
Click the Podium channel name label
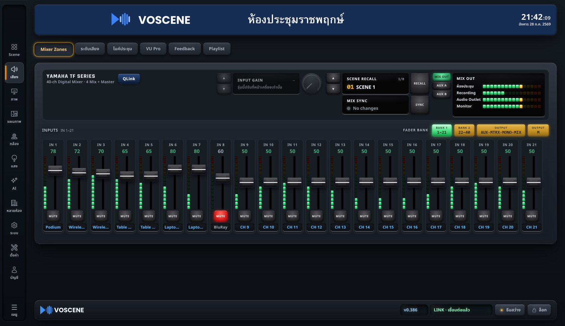[53, 227]
